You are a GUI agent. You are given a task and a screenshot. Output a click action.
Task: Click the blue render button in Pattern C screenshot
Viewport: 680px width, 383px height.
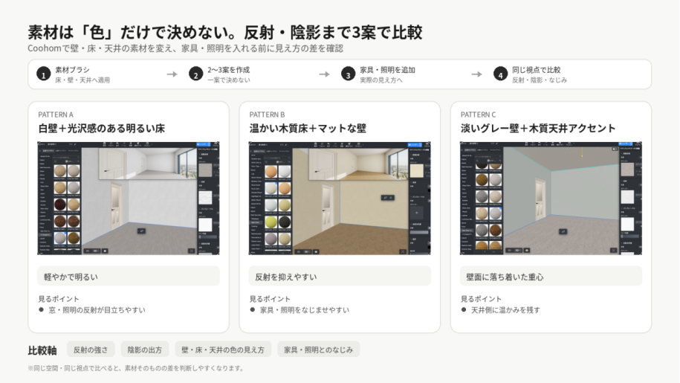click(x=626, y=144)
